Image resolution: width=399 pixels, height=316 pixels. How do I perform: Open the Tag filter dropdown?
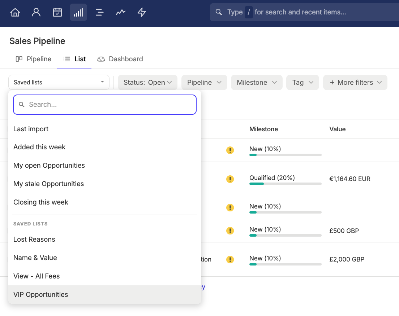coord(303,82)
